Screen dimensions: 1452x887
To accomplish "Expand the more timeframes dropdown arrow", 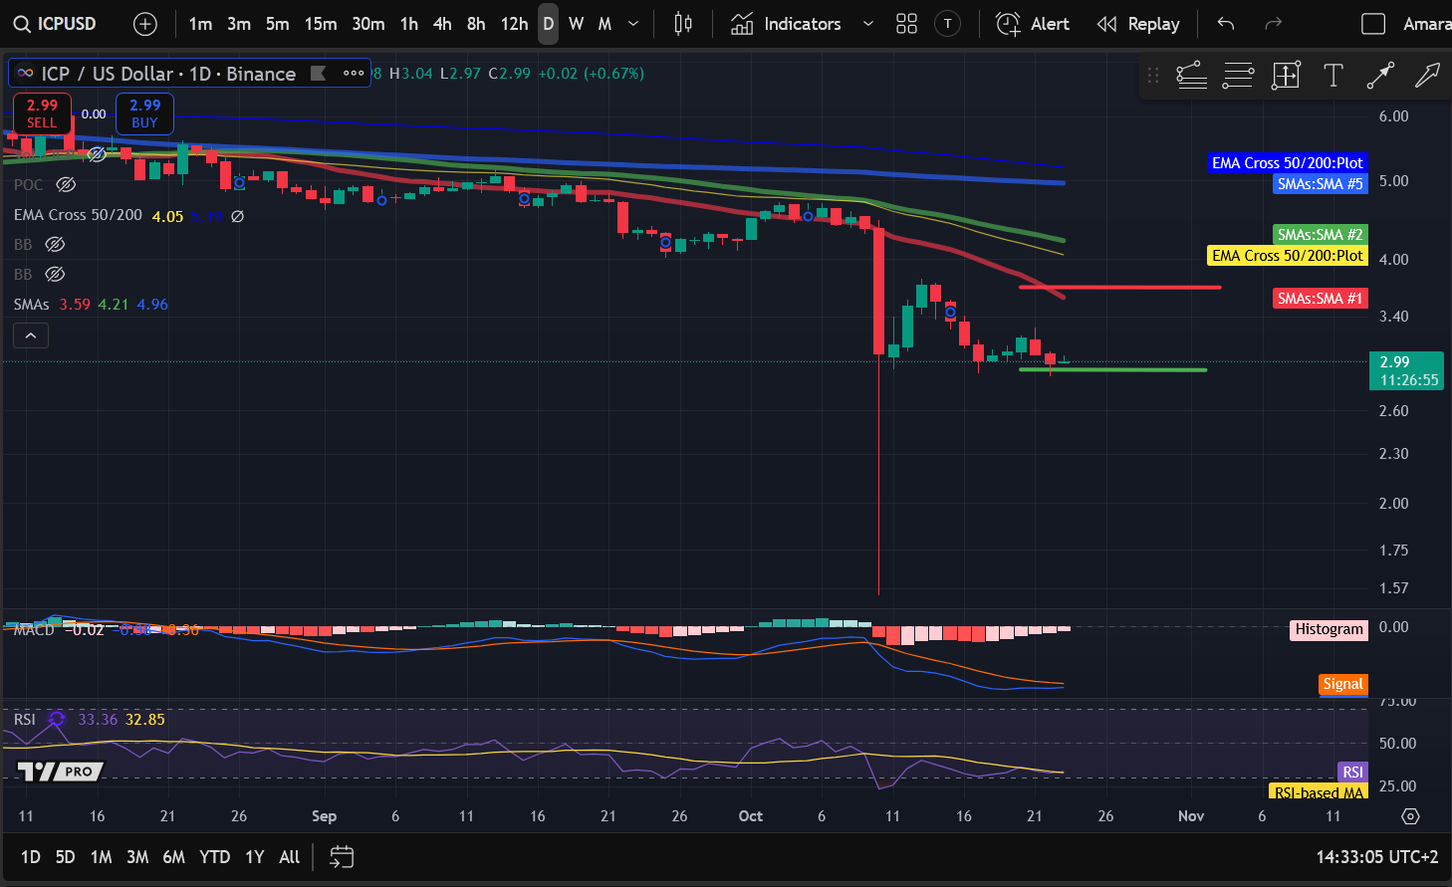I will [633, 24].
